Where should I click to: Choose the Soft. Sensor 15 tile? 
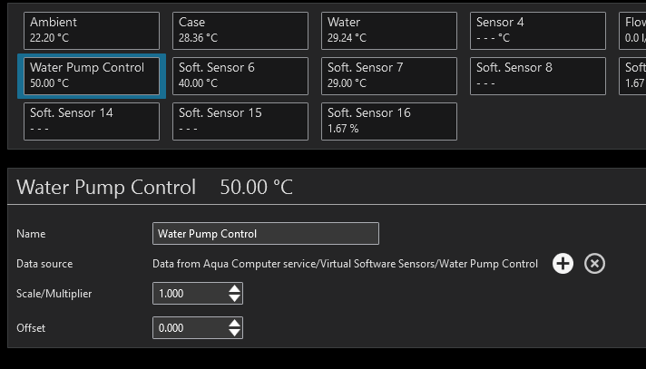coord(240,121)
